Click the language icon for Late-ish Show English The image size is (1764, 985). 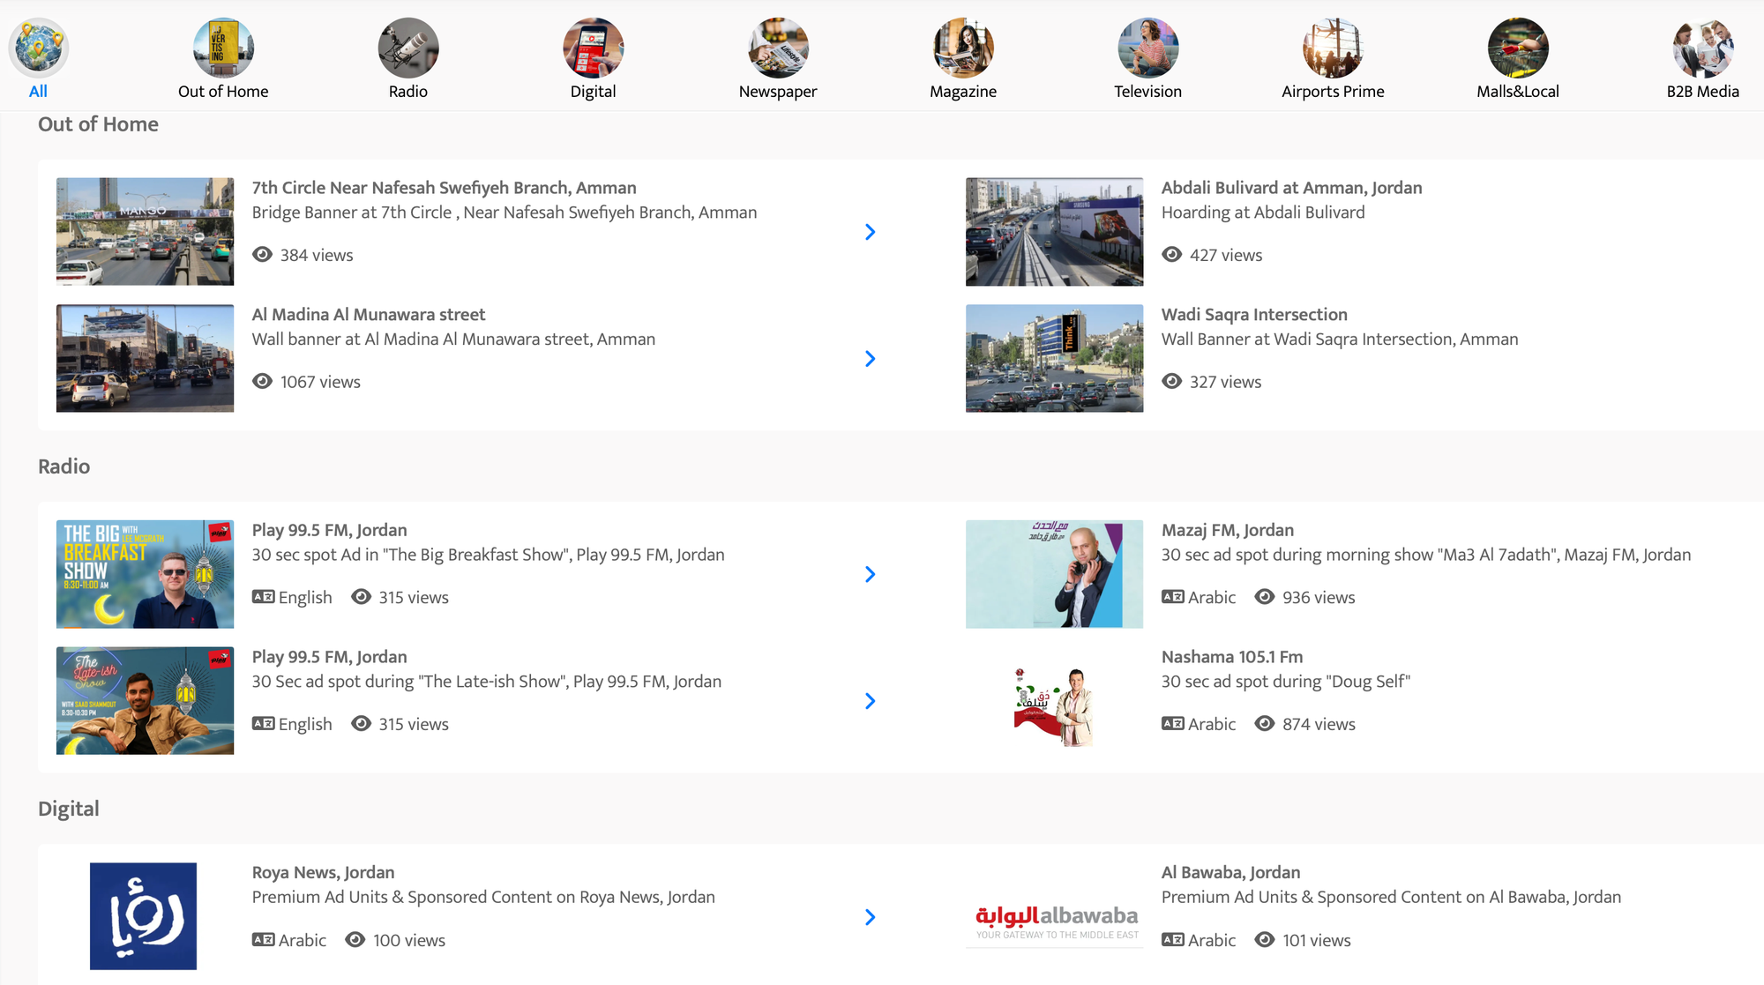[263, 724]
